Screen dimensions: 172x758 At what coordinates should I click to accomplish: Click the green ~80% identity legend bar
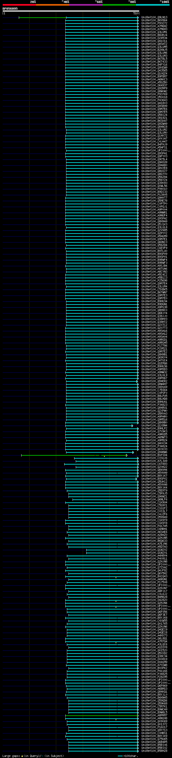(x=119, y=5)
